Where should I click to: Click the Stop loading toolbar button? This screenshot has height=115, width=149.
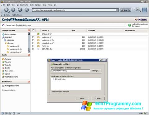click(27, 10)
